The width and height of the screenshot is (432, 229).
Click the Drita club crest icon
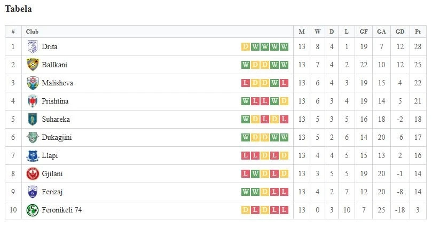[33, 46]
